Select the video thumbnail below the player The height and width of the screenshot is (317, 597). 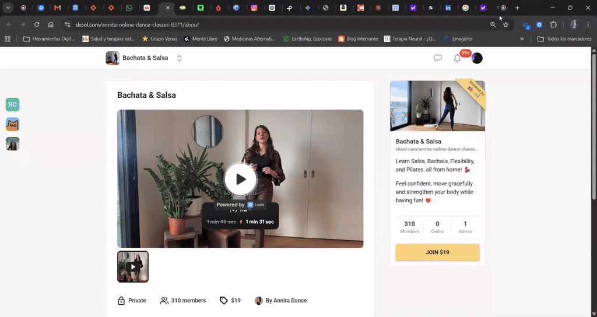tap(133, 267)
